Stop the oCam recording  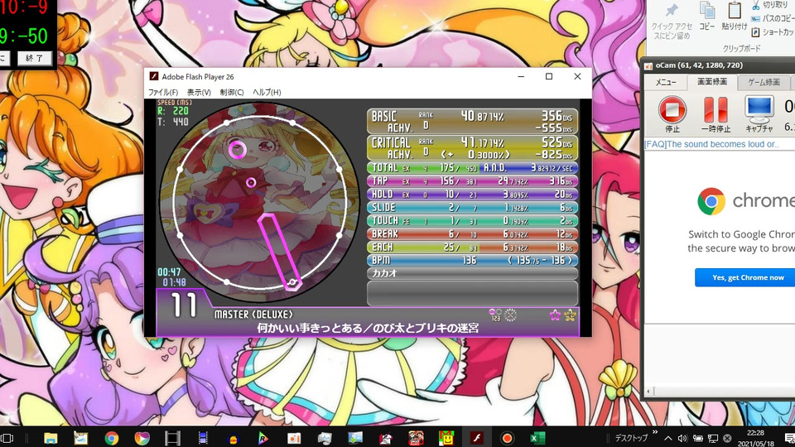pos(672,109)
